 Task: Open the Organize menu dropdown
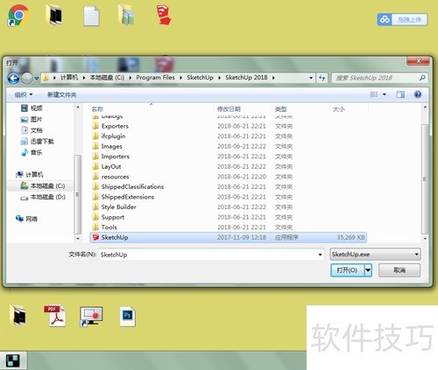[24, 94]
